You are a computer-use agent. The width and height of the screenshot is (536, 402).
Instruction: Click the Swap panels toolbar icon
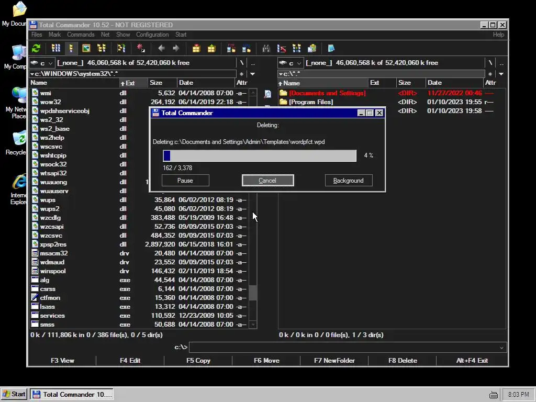pos(121,48)
